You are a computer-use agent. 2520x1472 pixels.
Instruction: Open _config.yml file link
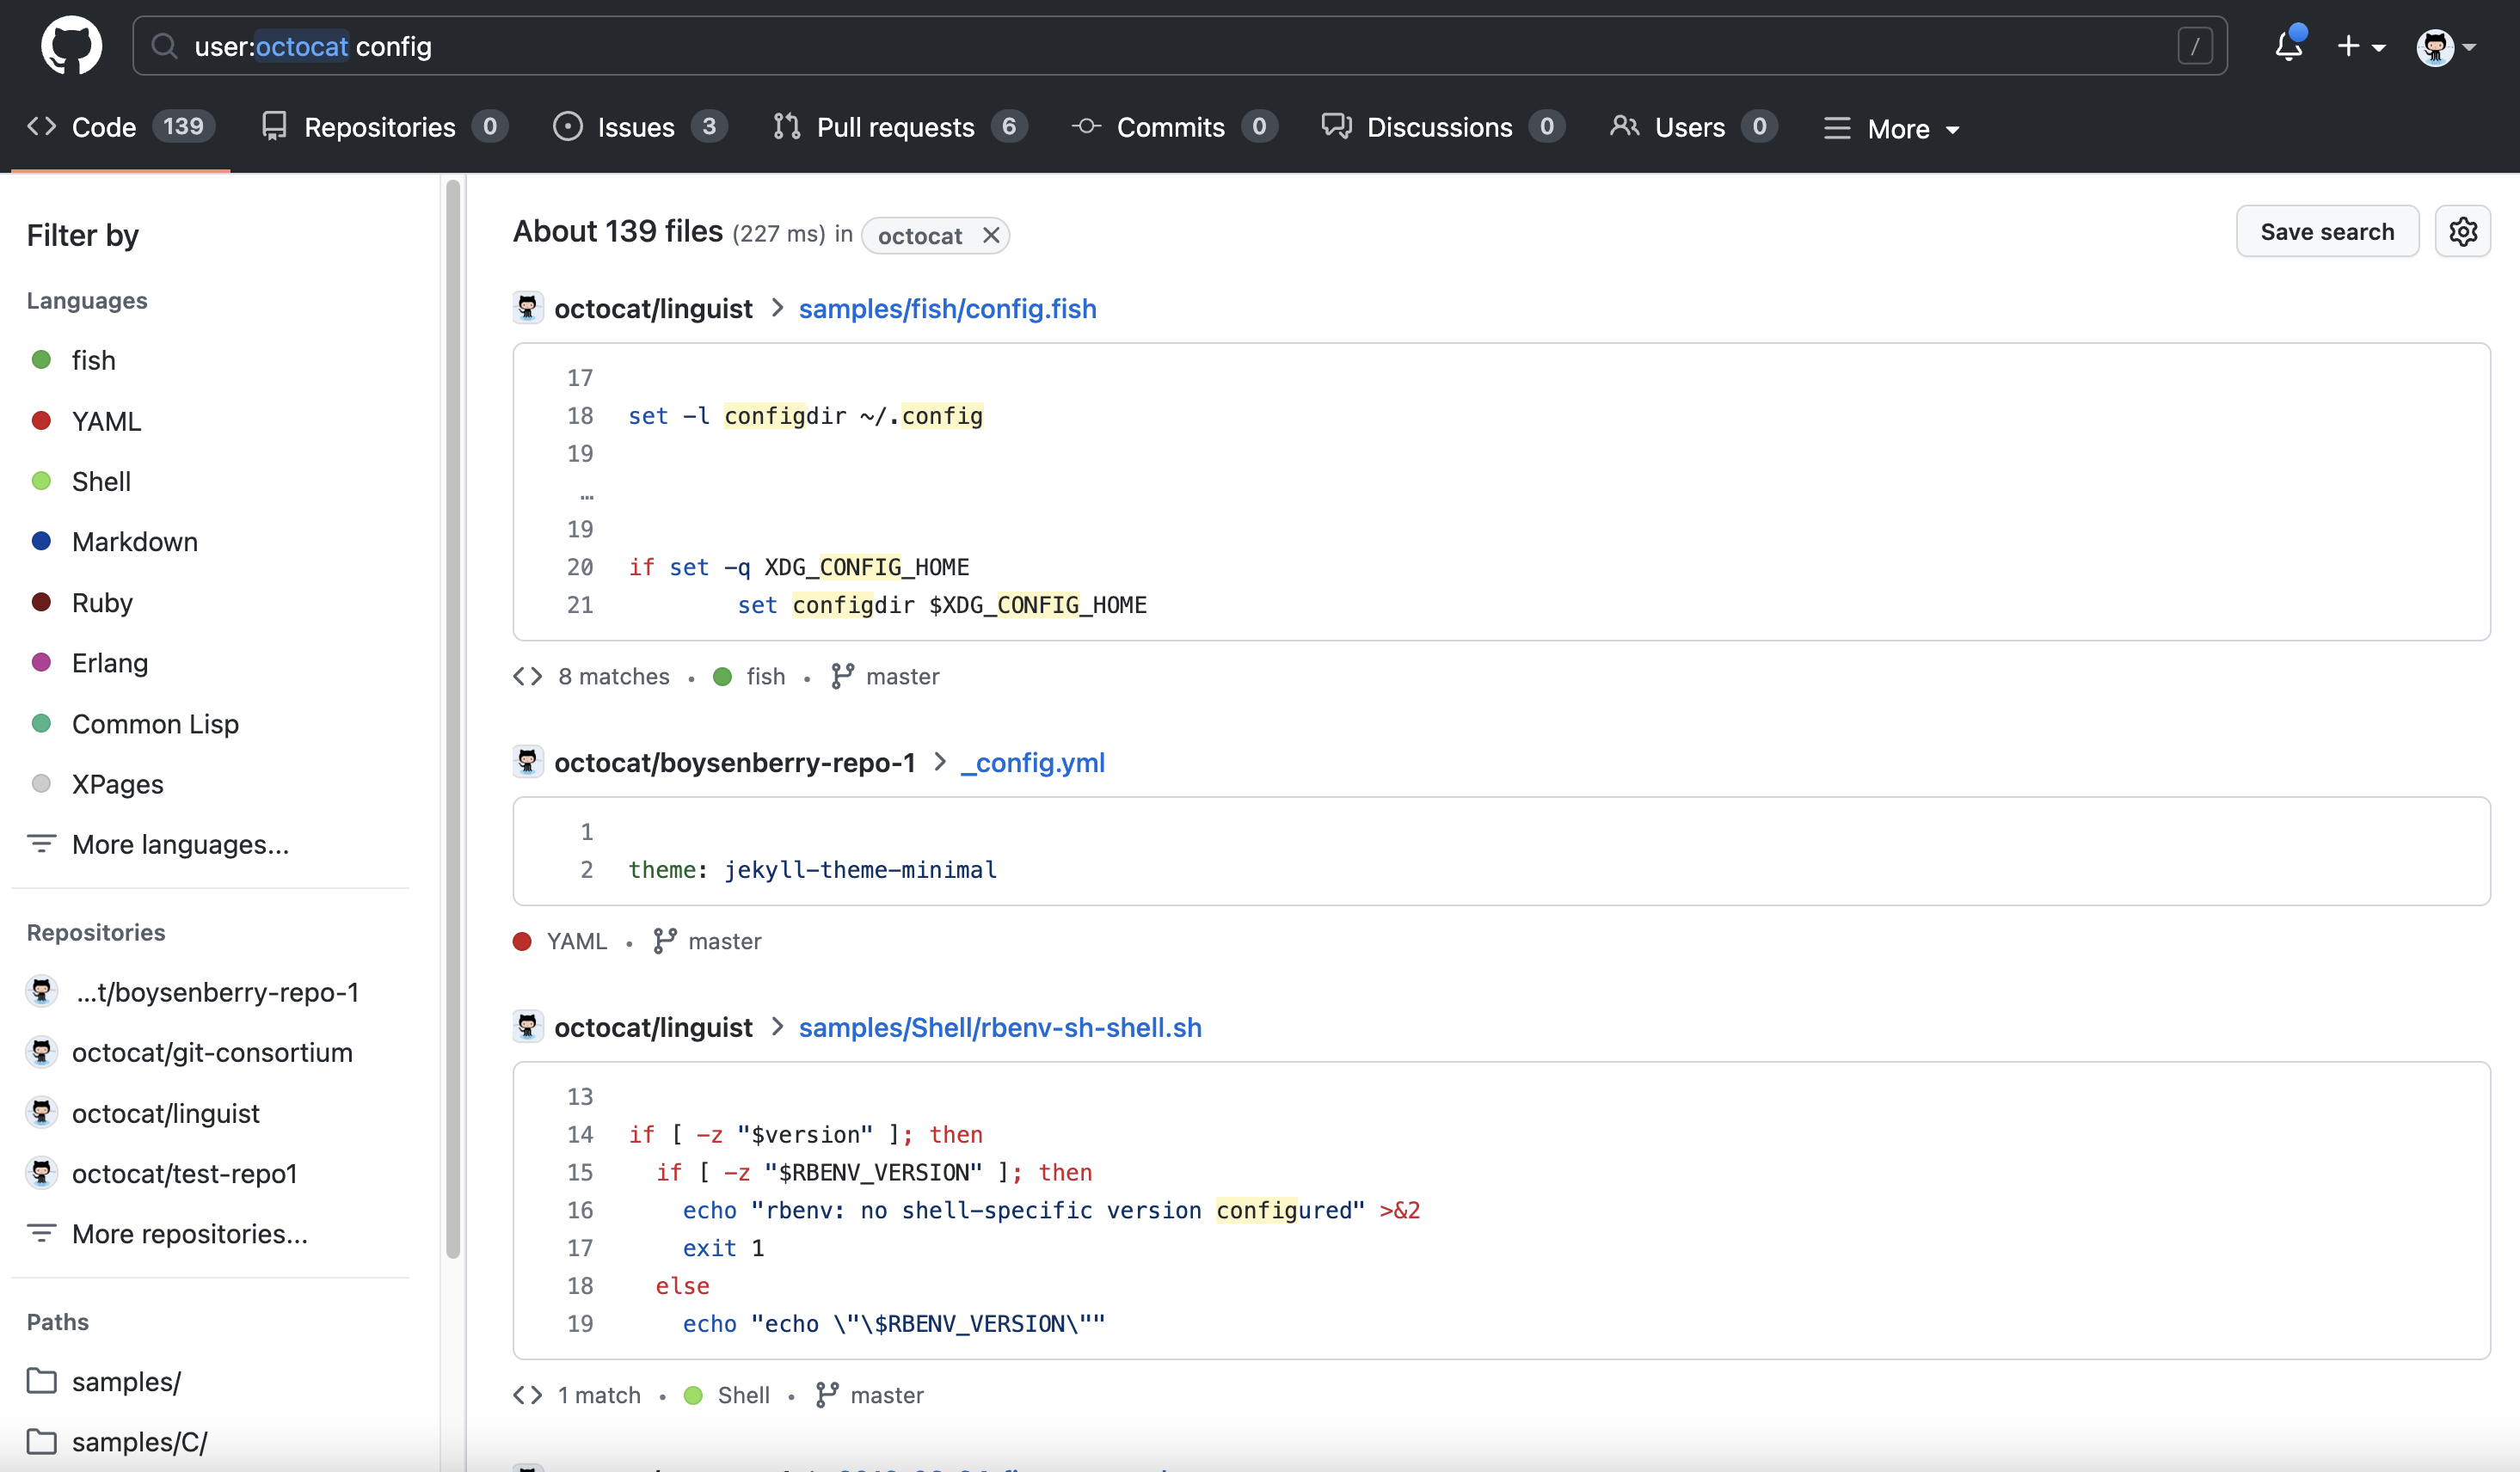click(x=1032, y=762)
